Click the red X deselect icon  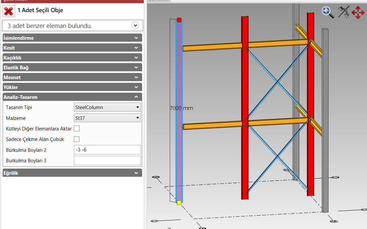coord(9,11)
